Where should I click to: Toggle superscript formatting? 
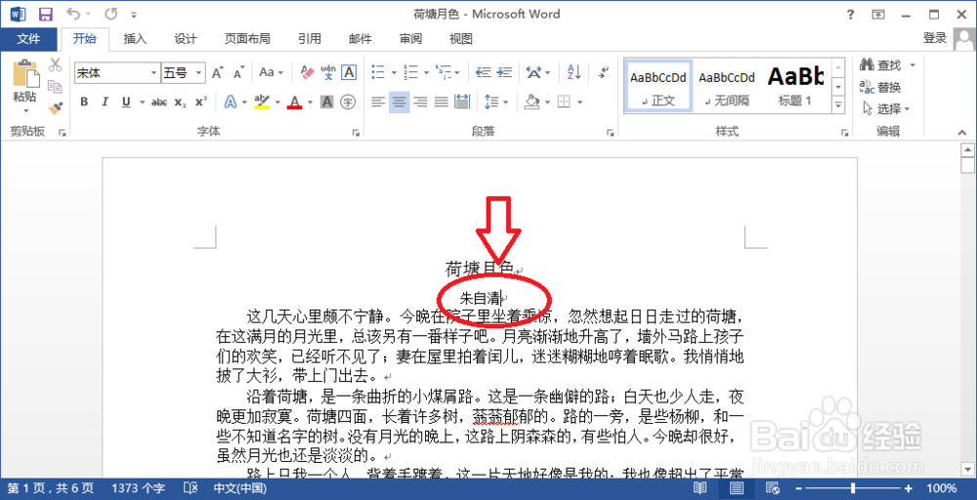coord(200,103)
